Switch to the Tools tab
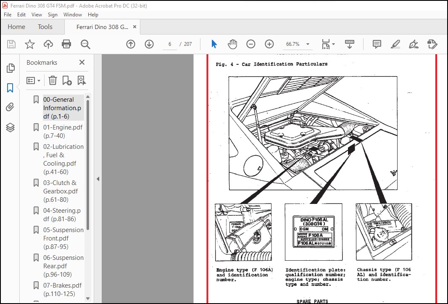448x304 pixels. click(x=45, y=27)
